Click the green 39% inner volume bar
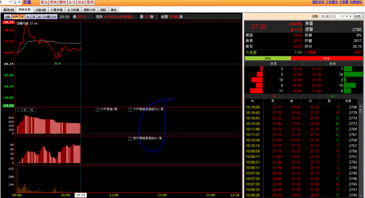Screen dimensions: 365x198 (268, 58)
